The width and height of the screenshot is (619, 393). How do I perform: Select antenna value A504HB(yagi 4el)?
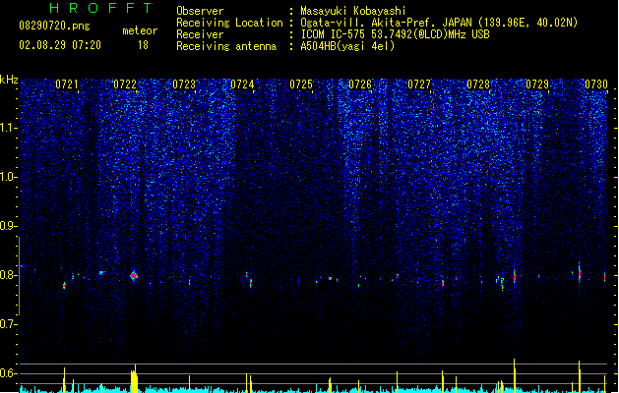[x=347, y=46]
